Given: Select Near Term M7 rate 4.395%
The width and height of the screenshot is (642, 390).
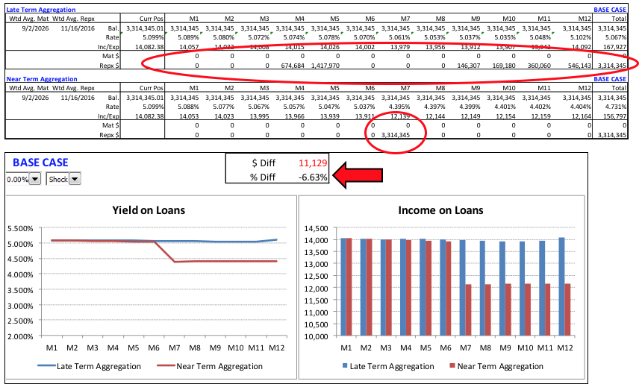Looking at the screenshot, I should click(399, 107).
